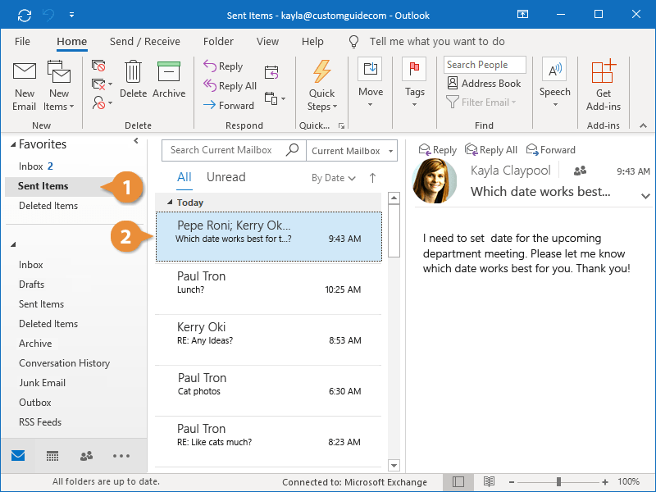This screenshot has width=656, height=492.
Task: Open Ribbon Display Options in title bar
Action: [522, 15]
